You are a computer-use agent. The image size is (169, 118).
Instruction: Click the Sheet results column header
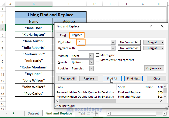[x=130, y=87]
